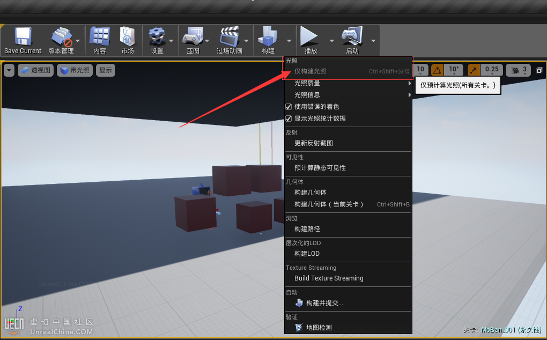Screen dimensions: 547x340
Task: Open 过场动画 cinematics clapperboard icon
Action: pyautogui.click(x=229, y=37)
